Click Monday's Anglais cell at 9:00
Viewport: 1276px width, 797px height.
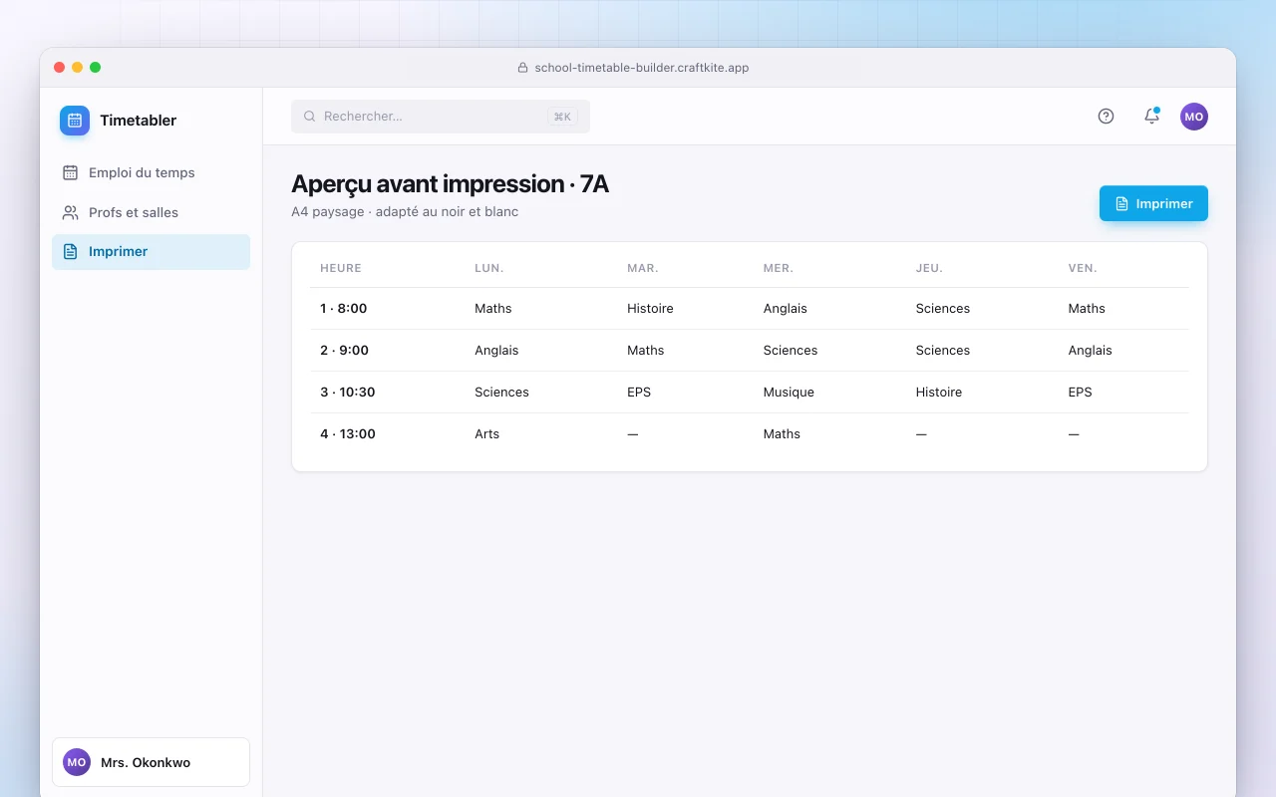click(496, 351)
